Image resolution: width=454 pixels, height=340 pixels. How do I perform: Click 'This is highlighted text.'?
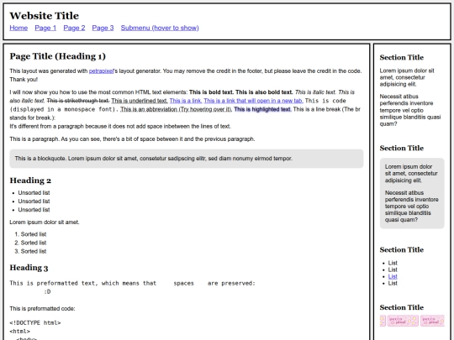tap(262, 109)
